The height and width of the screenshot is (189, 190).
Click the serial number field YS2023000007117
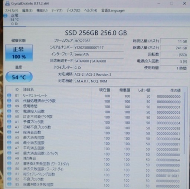coord(99,48)
